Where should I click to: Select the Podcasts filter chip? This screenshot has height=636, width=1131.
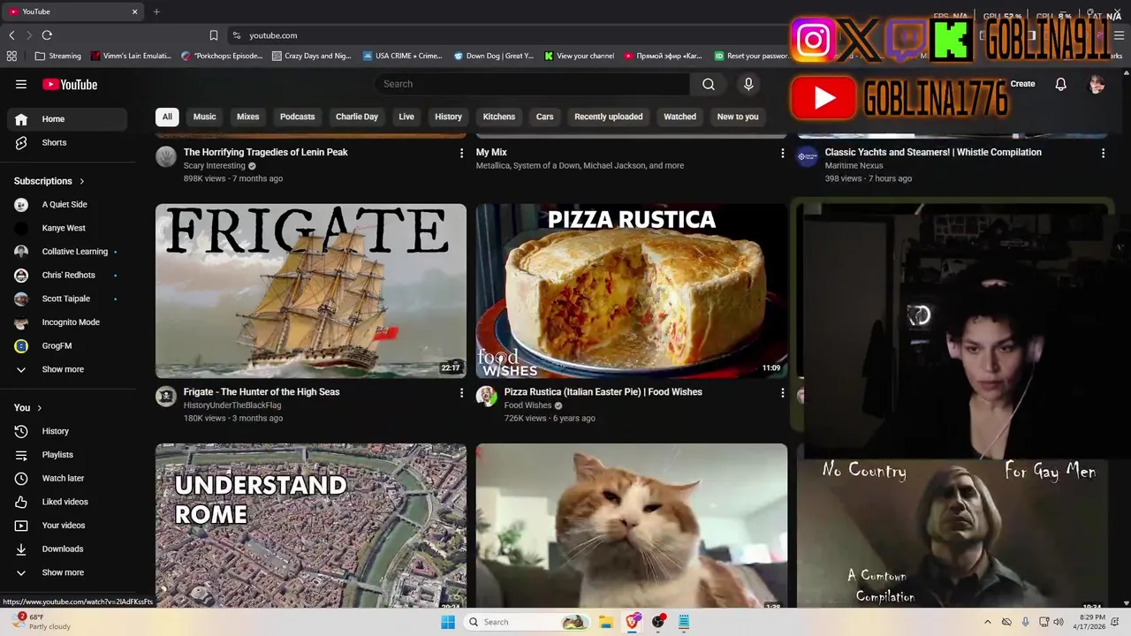pyautogui.click(x=297, y=117)
